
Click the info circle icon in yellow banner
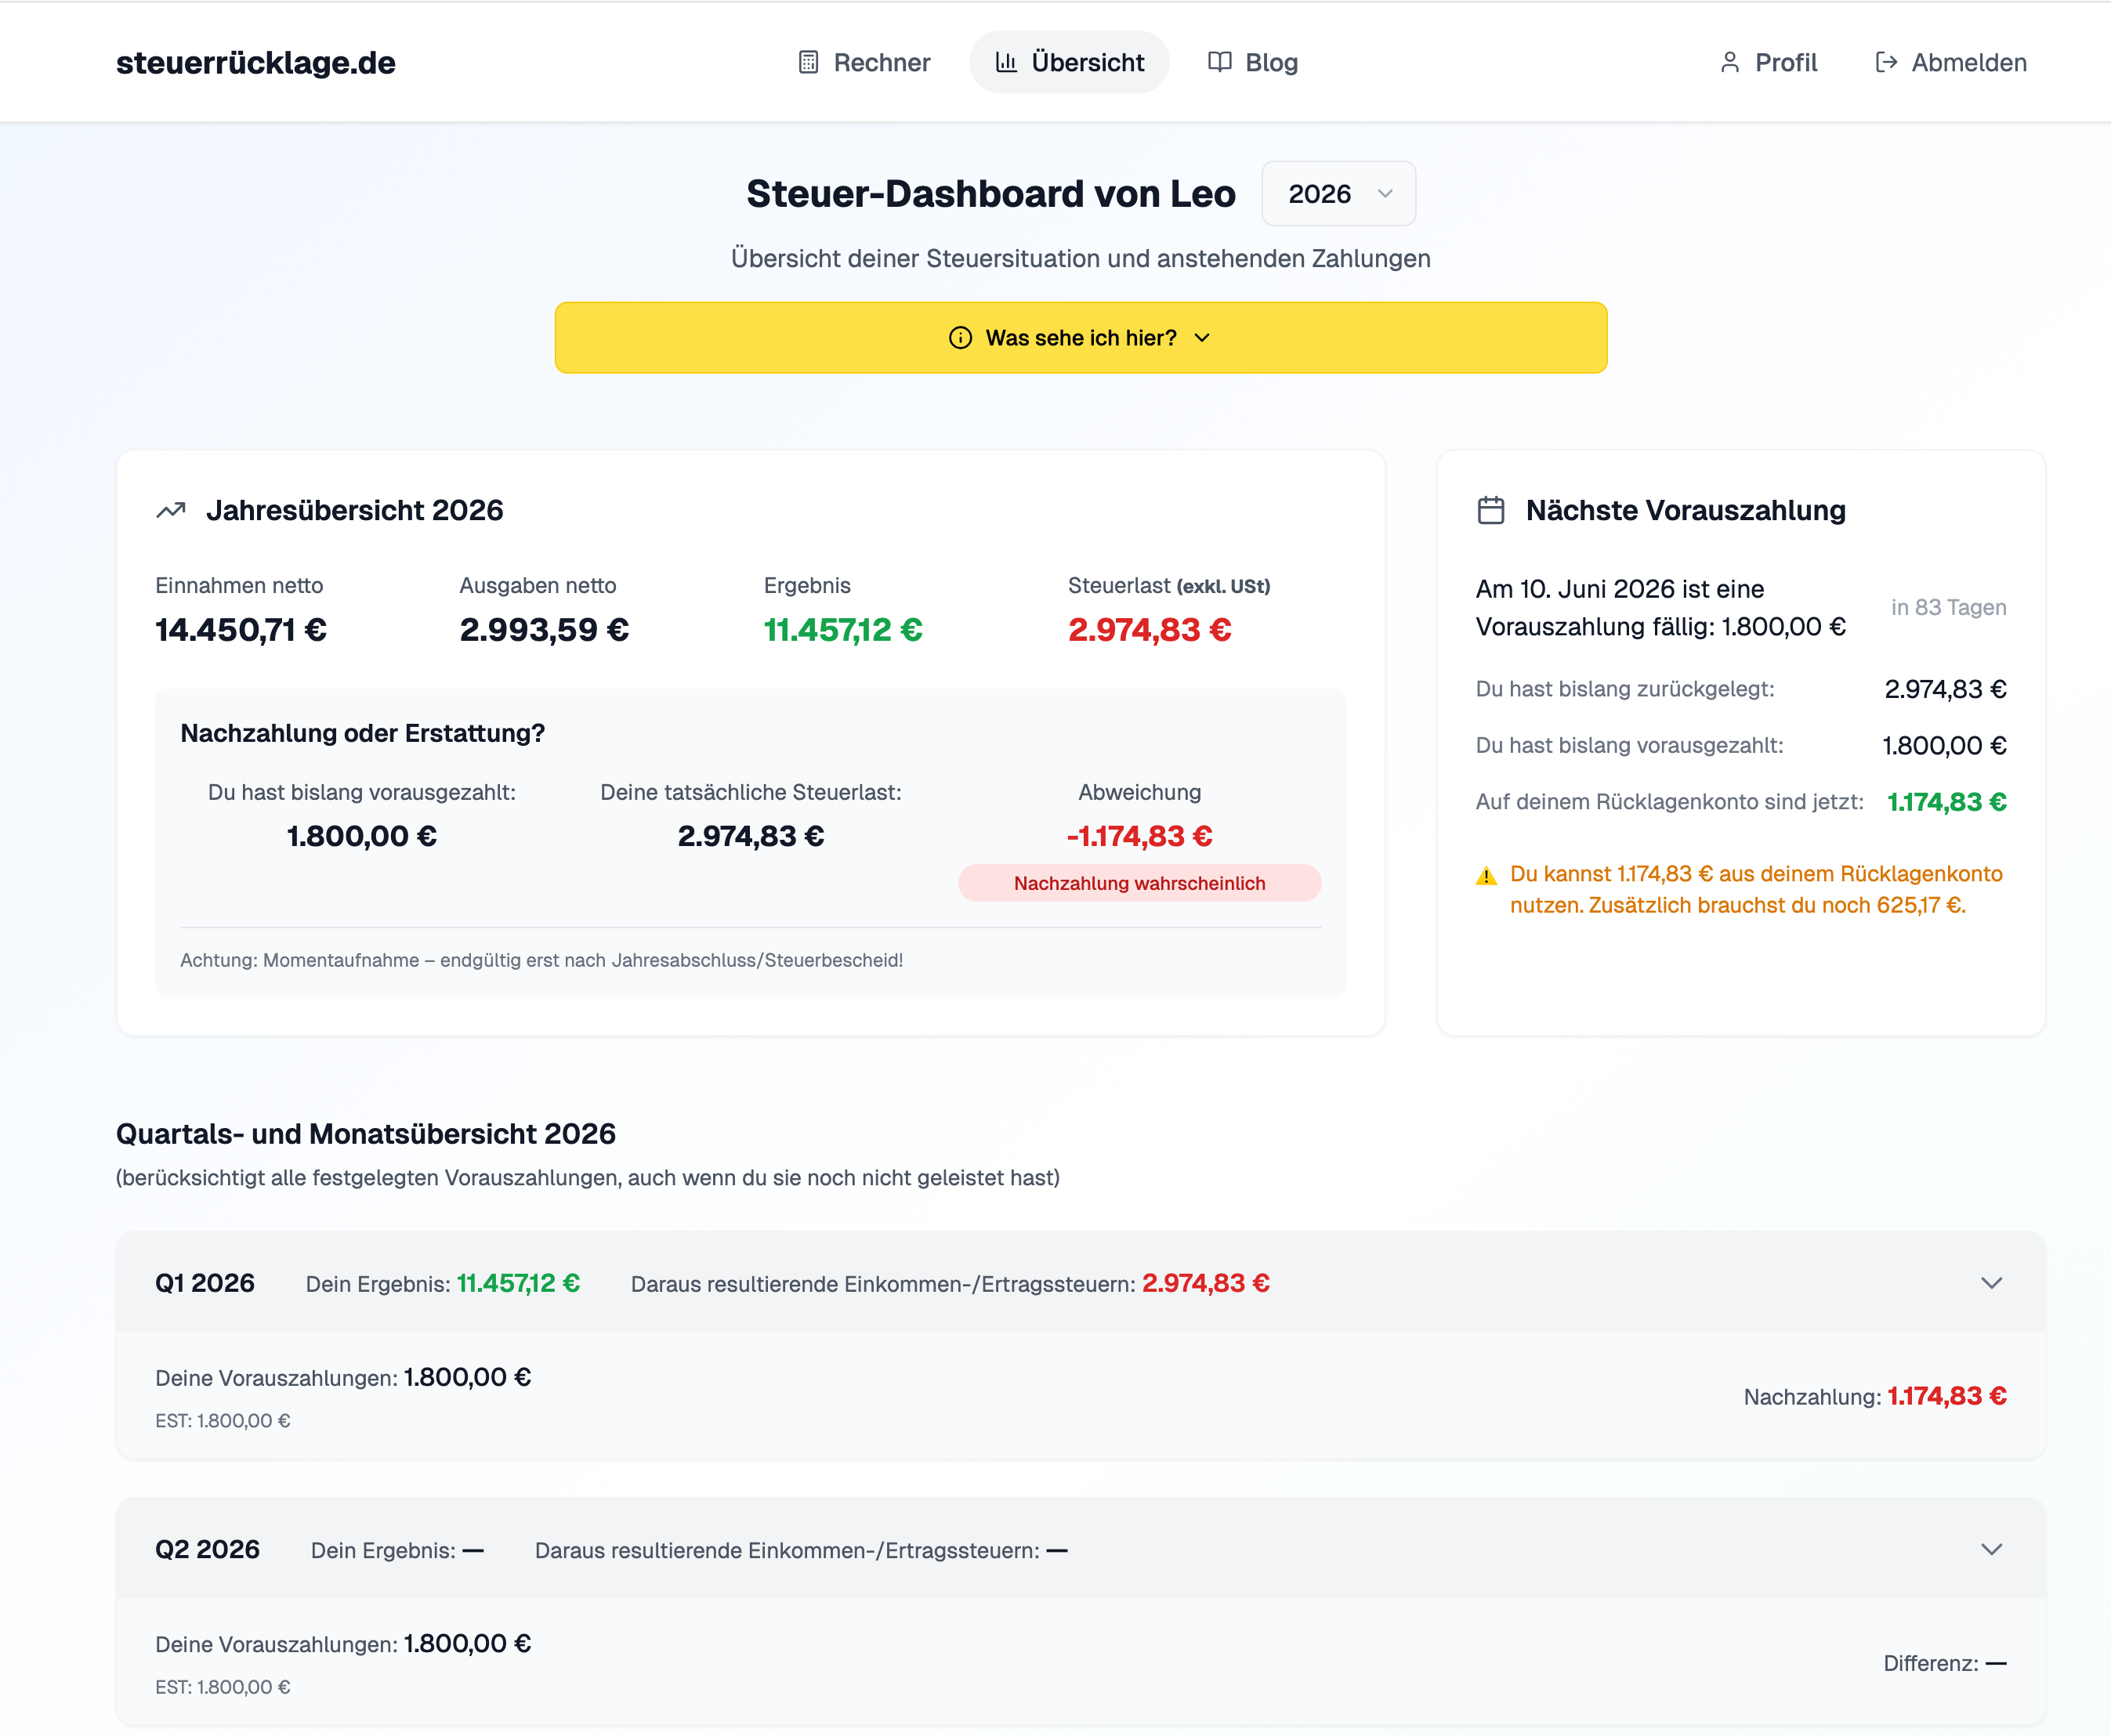click(960, 338)
